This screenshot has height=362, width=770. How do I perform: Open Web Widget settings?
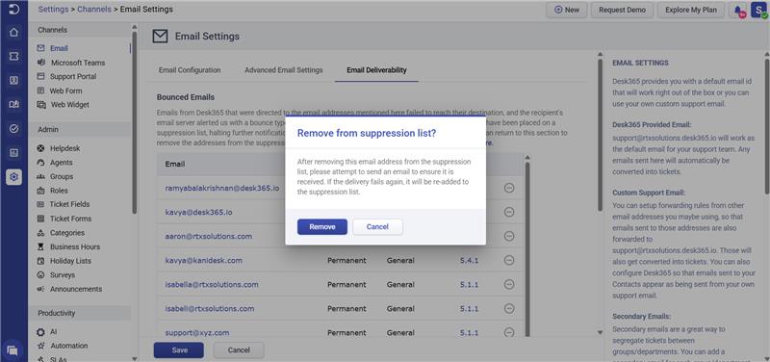pos(69,105)
